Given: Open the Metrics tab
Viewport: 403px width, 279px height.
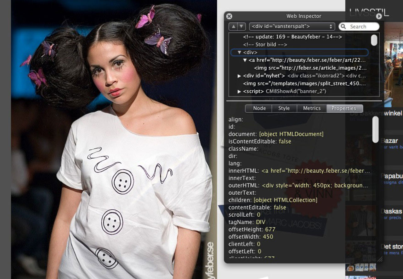Looking at the screenshot, I should (x=311, y=108).
